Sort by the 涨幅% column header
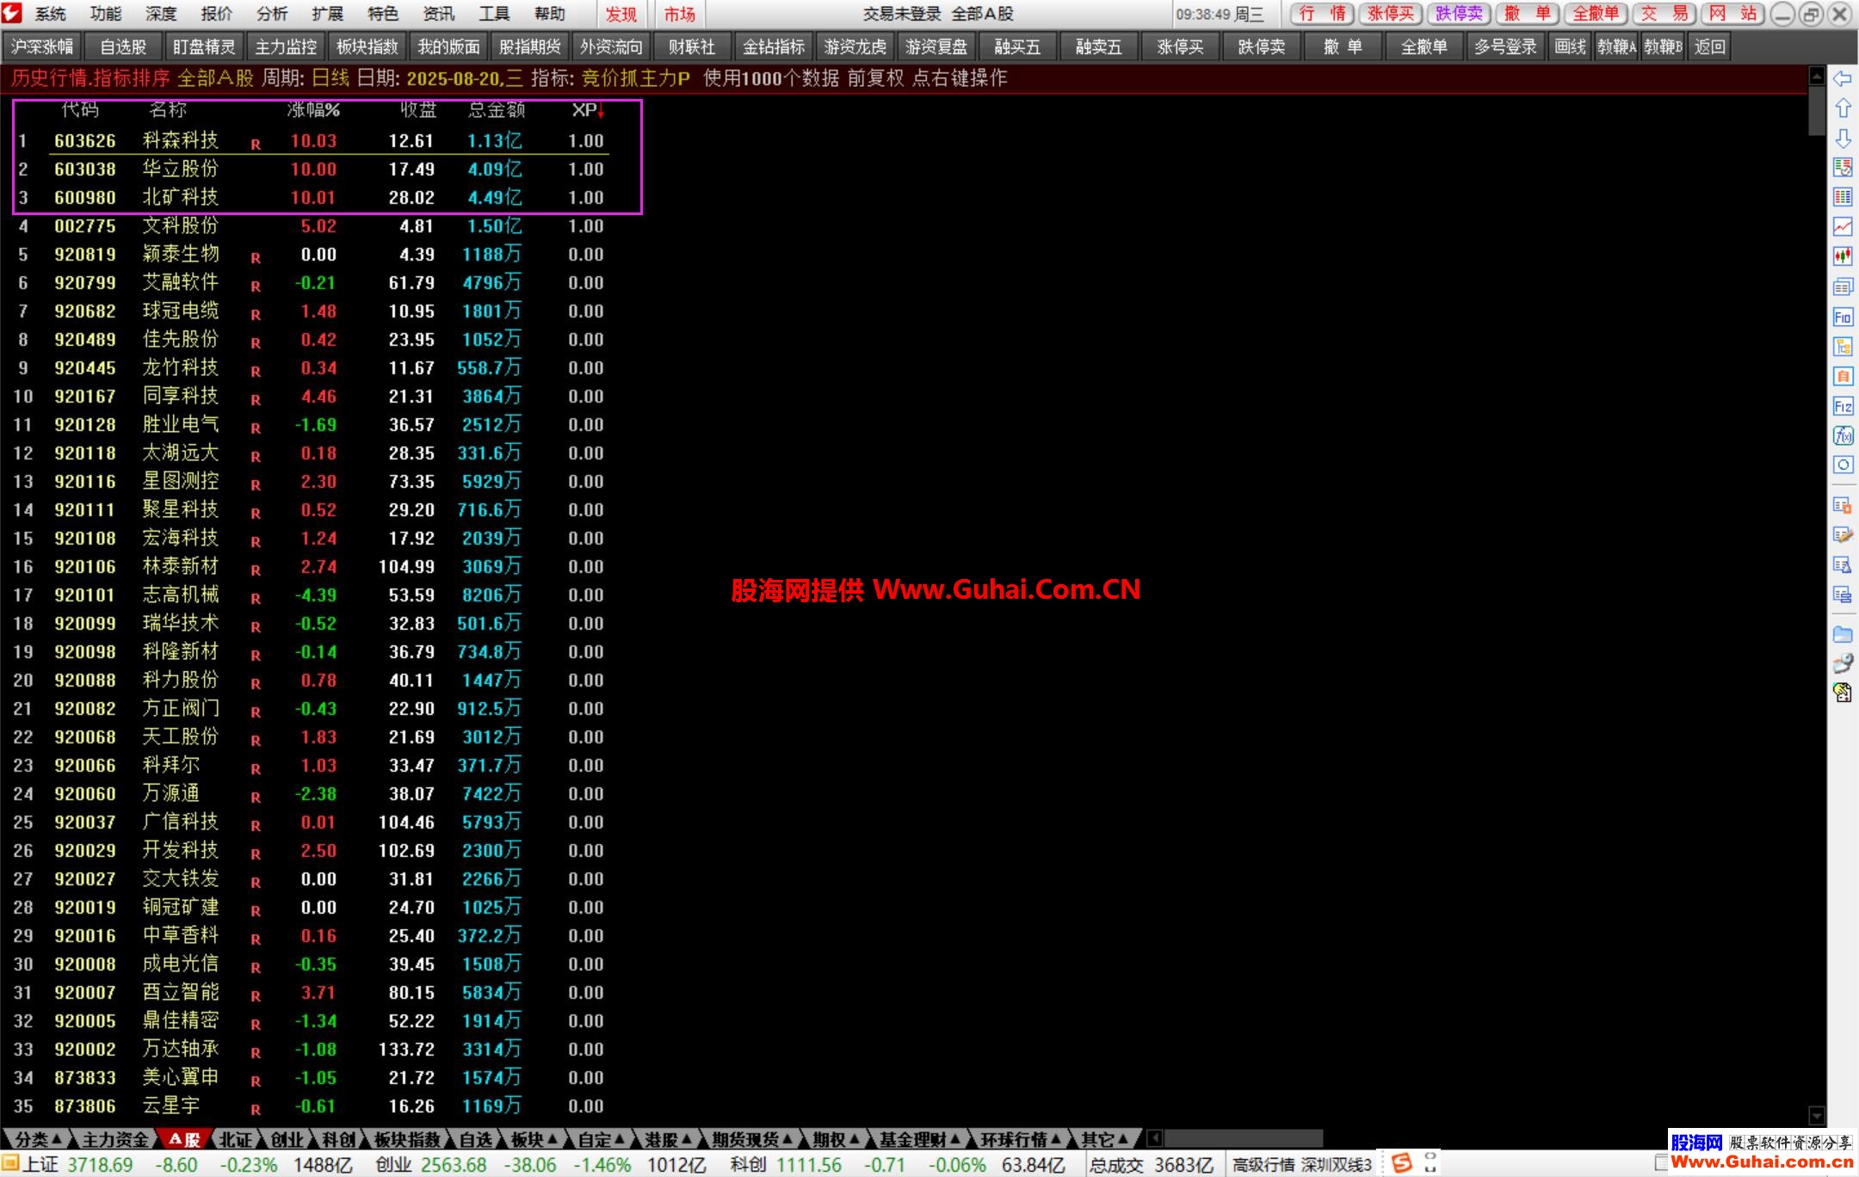The height and width of the screenshot is (1177, 1859). (313, 110)
